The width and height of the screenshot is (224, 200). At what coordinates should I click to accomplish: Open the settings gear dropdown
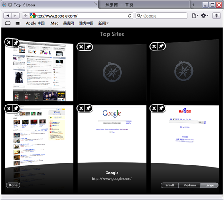point(205,15)
